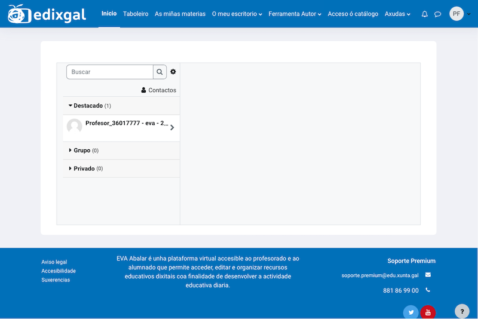Open O meu escritorio dropdown

[x=237, y=14]
